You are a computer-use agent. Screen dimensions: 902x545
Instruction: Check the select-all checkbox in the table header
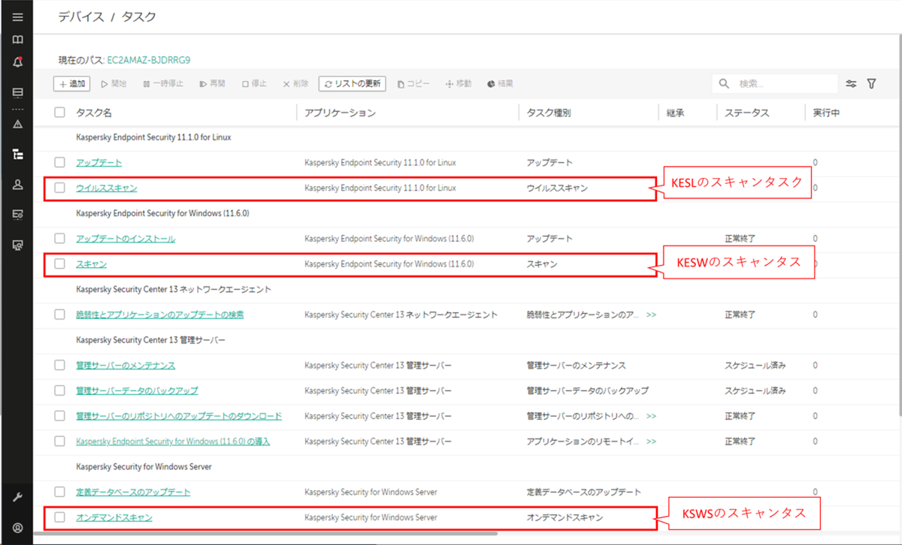[x=58, y=111]
